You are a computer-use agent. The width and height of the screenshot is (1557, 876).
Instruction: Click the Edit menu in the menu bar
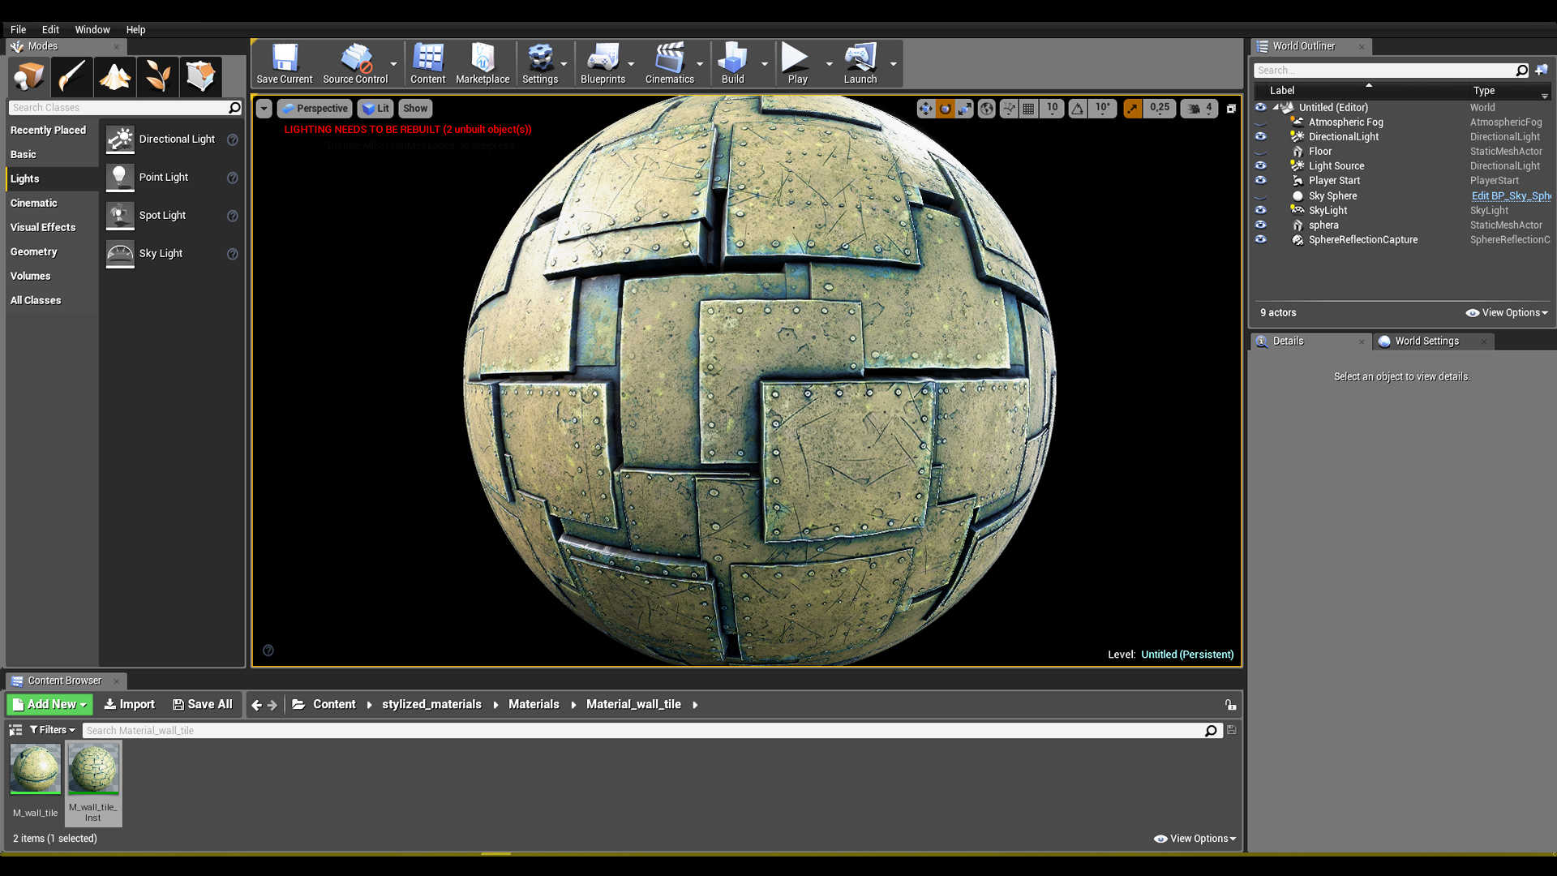click(x=49, y=29)
